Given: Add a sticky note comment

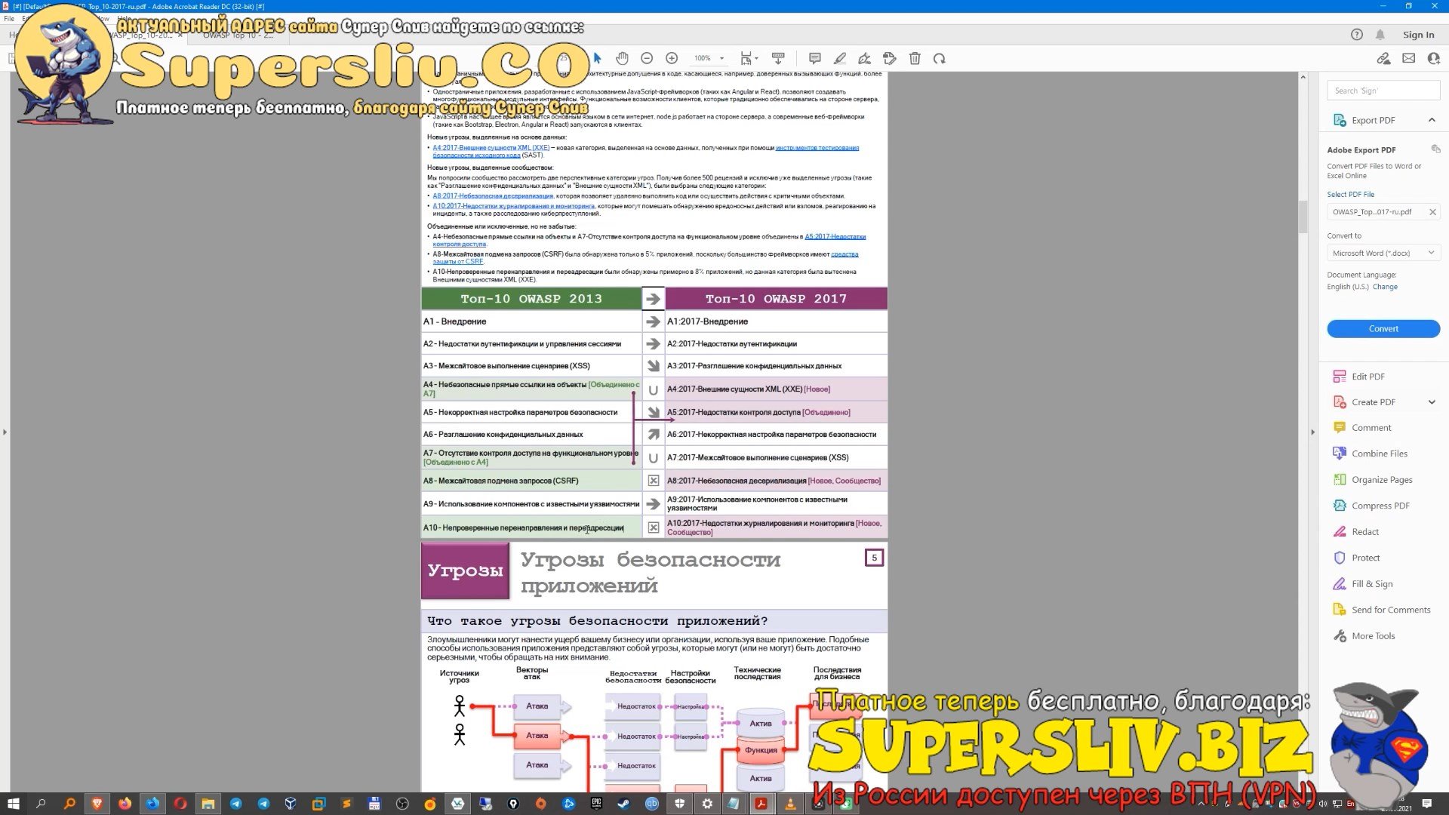Looking at the screenshot, I should tap(815, 58).
